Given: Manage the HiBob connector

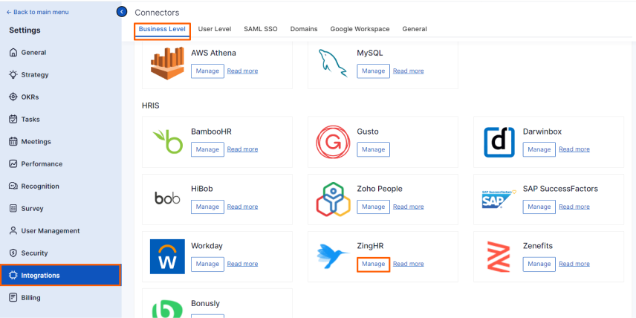Looking at the screenshot, I should (207, 207).
